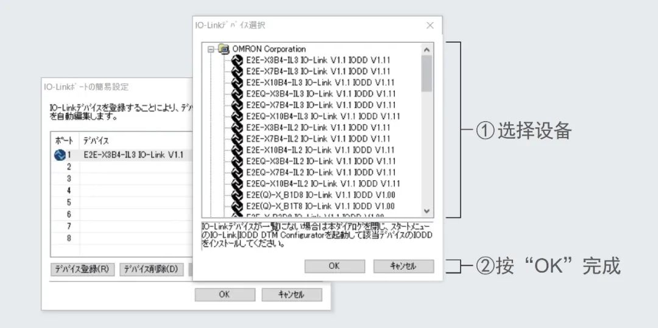Image resolution: width=658 pixels, height=328 pixels.
Task: Collapse the OMRON Corporation tree node
Action: tap(211, 49)
